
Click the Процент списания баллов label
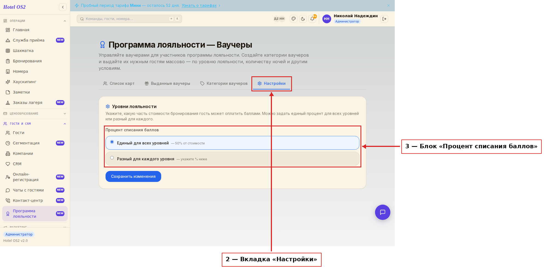[132, 130]
